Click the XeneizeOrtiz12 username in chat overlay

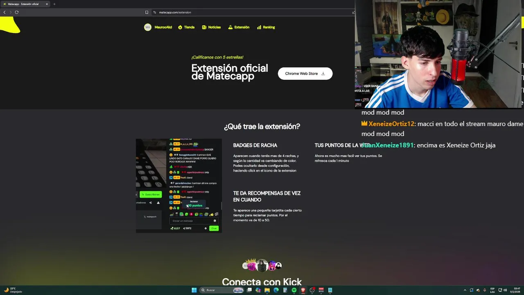[391, 124]
